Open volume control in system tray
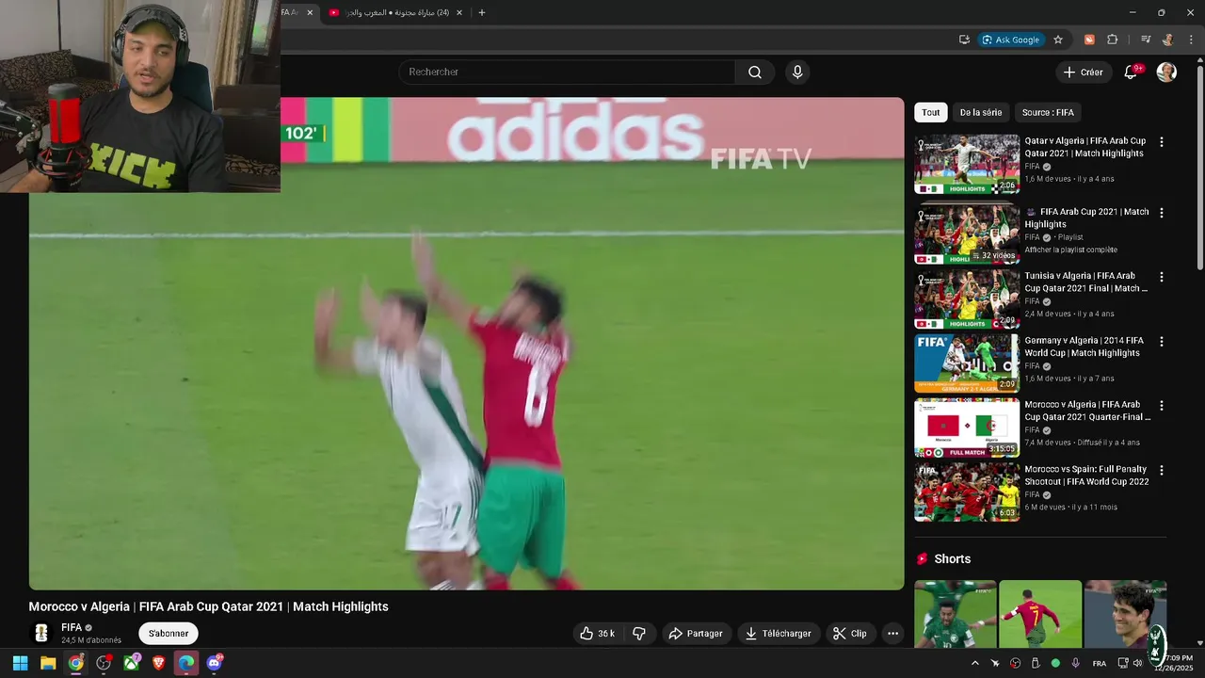The width and height of the screenshot is (1205, 678). [1137, 663]
